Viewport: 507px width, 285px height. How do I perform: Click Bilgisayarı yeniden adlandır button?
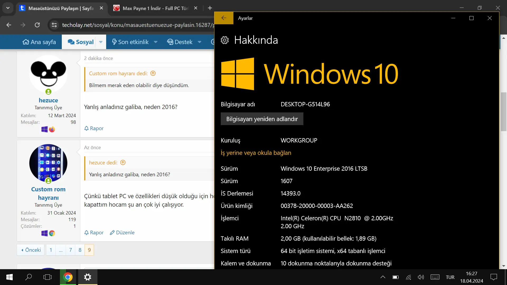click(262, 119)
